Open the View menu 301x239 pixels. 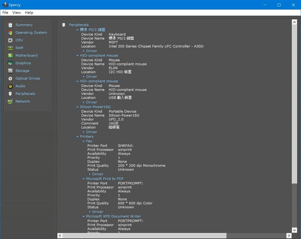click(x=17, y=12)
